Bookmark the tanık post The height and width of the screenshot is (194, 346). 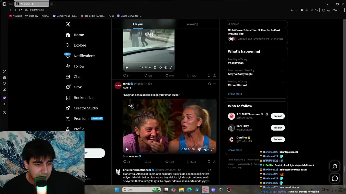(x=209, y=162)
